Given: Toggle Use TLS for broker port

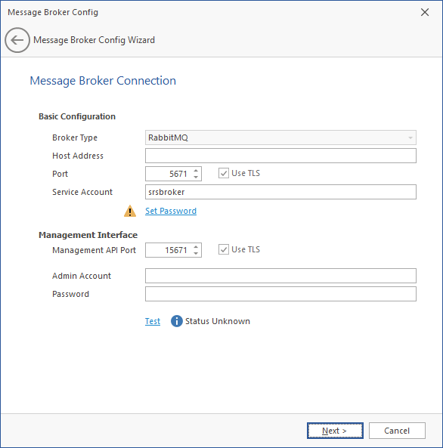Looking at the screenshot, I should [224, 173].
